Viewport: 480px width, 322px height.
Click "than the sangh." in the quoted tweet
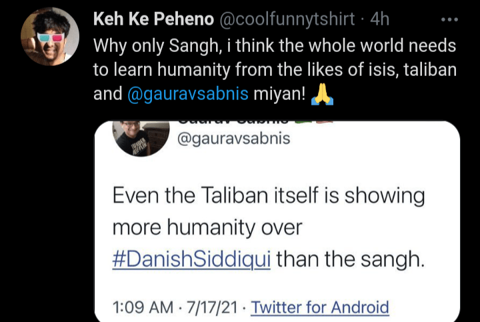pos(350,258)
